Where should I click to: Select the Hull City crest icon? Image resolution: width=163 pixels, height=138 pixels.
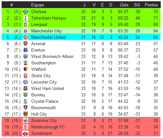coord(26,114)
